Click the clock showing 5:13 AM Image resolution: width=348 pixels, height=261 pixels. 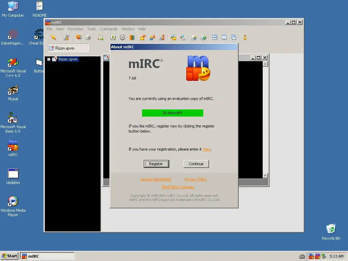[336, 256]
